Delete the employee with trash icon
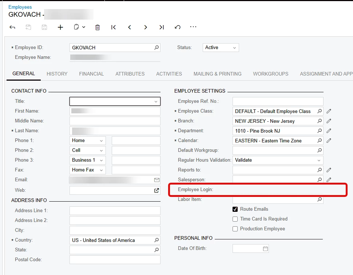Viewport: 353px width, 275px height. pyautogui.click(x=98, y=27)
